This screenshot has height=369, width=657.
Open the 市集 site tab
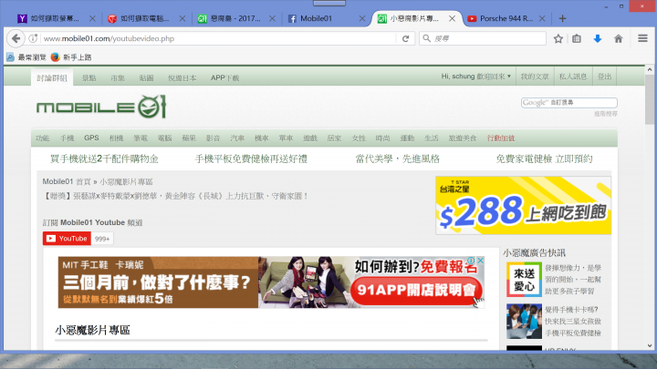pyautogui.click(x=118, y=77)
